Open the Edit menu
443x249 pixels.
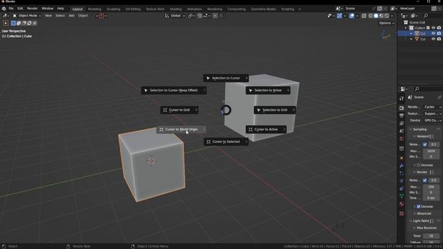click(x=20, y=8)
